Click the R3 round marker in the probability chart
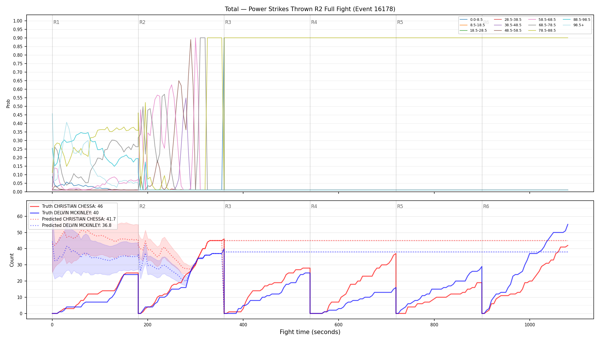The image size is (600, 342). tap(228, 22)
